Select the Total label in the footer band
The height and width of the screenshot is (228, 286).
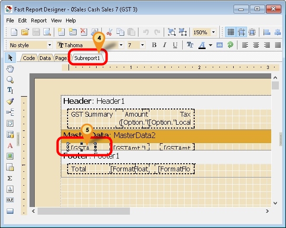[x=79, y=169]
